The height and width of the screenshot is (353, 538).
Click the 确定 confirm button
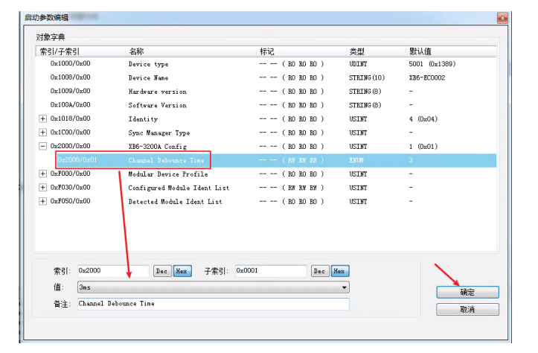[467, 293]
